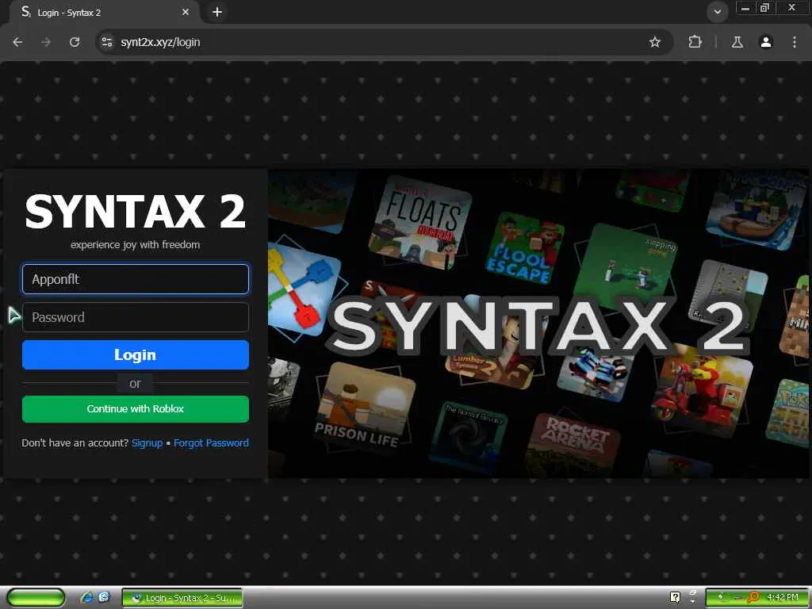Open site information icon in address bar
Image resolution: width=812 pixels, height=609 pixels.
pyautogui.click(x=107, y=42)
